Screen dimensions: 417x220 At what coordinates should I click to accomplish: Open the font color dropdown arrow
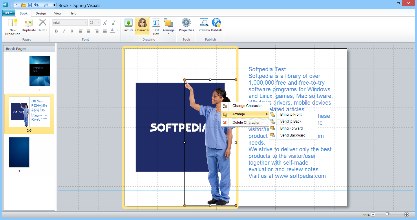(x=117, y=31)
